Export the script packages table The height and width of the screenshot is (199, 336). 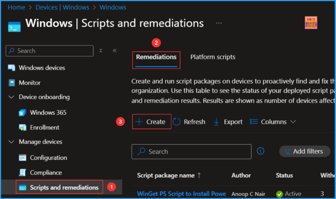(x=228, y=122)
